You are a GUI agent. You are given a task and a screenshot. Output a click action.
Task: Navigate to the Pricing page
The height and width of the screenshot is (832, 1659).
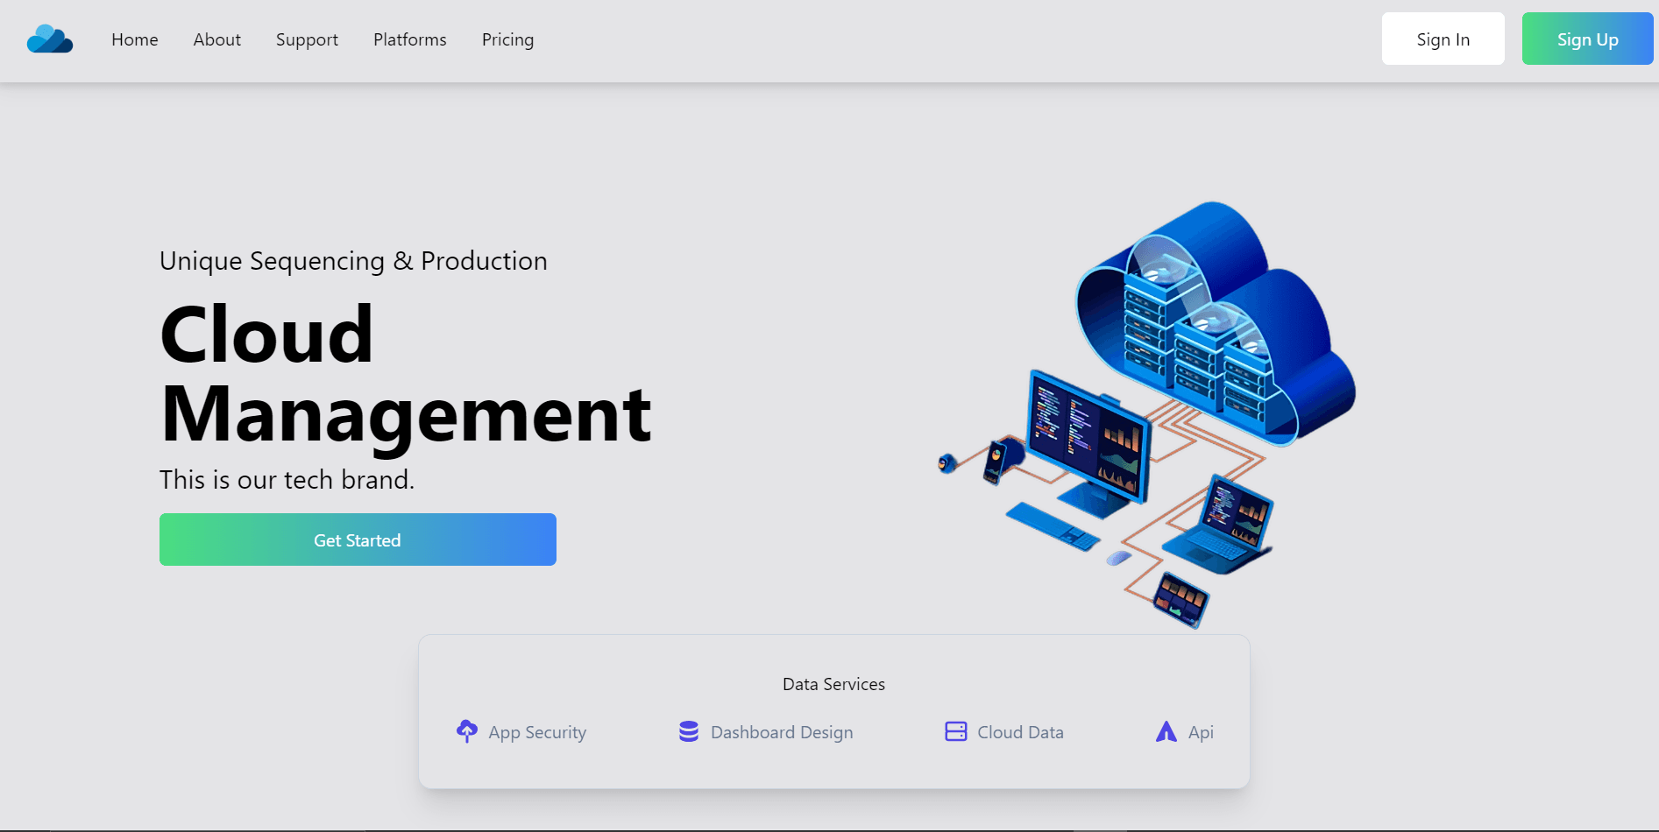pyautogui.click(x=507, y=39)
